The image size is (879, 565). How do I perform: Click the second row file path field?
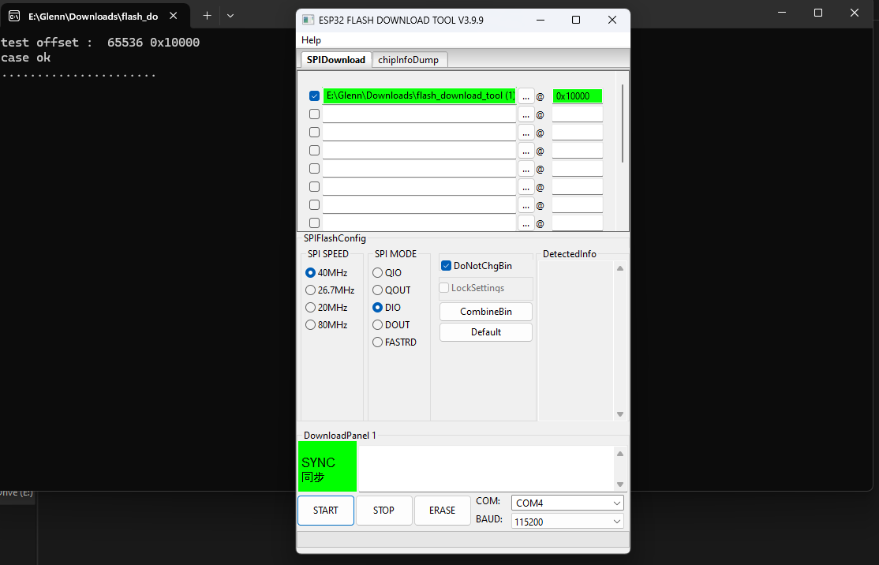coord(419,114)
